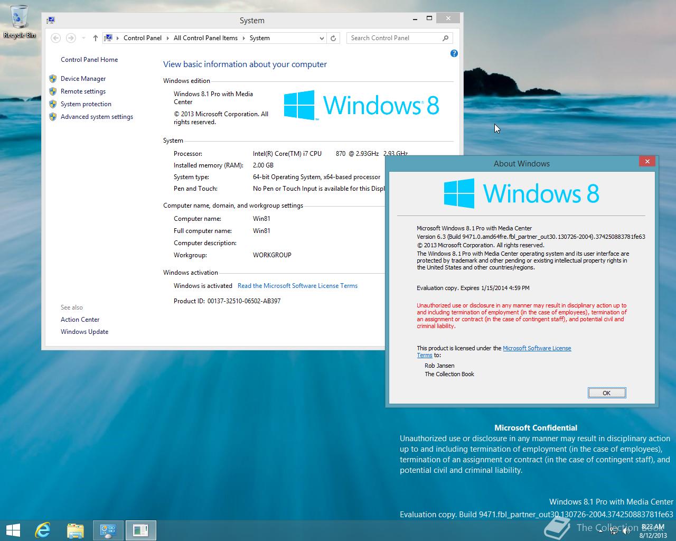Viewport: 676px width, 541px height.
Task: Open File Explorer from taskbar
Action: 76,530
